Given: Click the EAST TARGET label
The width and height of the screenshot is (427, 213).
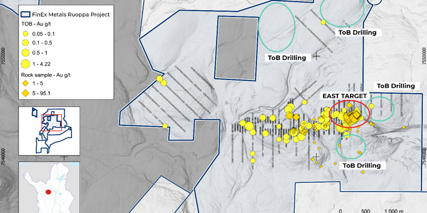Looking at the screenshot, I should click(344, 96).
